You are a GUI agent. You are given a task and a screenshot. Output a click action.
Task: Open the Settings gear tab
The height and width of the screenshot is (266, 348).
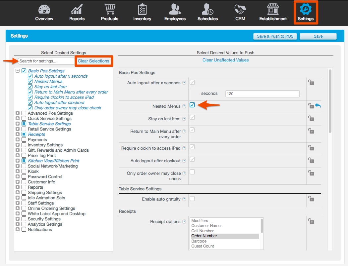pyautogui.click(x=305, y=10)
